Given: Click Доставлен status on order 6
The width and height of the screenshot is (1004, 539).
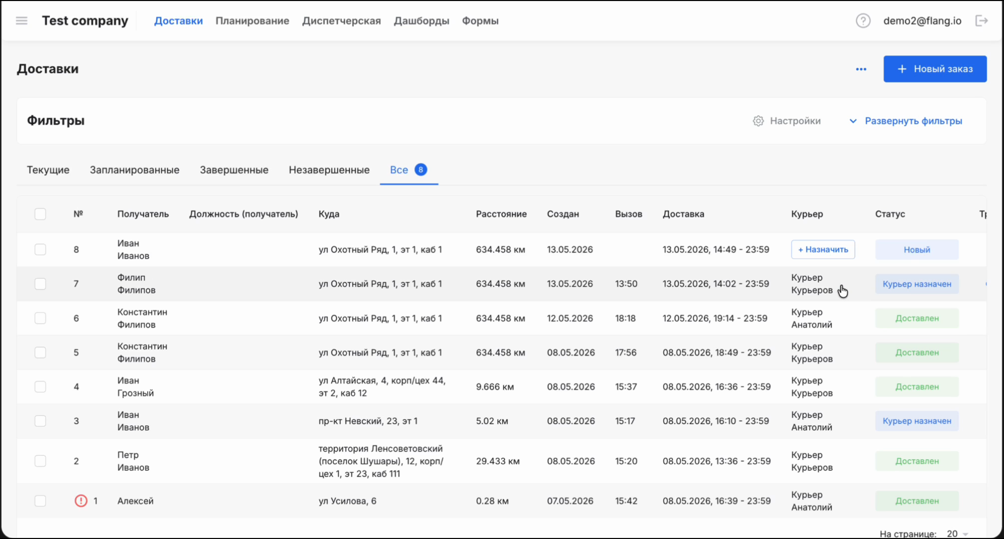Looking at the screenshot, I should (x=917, y=318).
